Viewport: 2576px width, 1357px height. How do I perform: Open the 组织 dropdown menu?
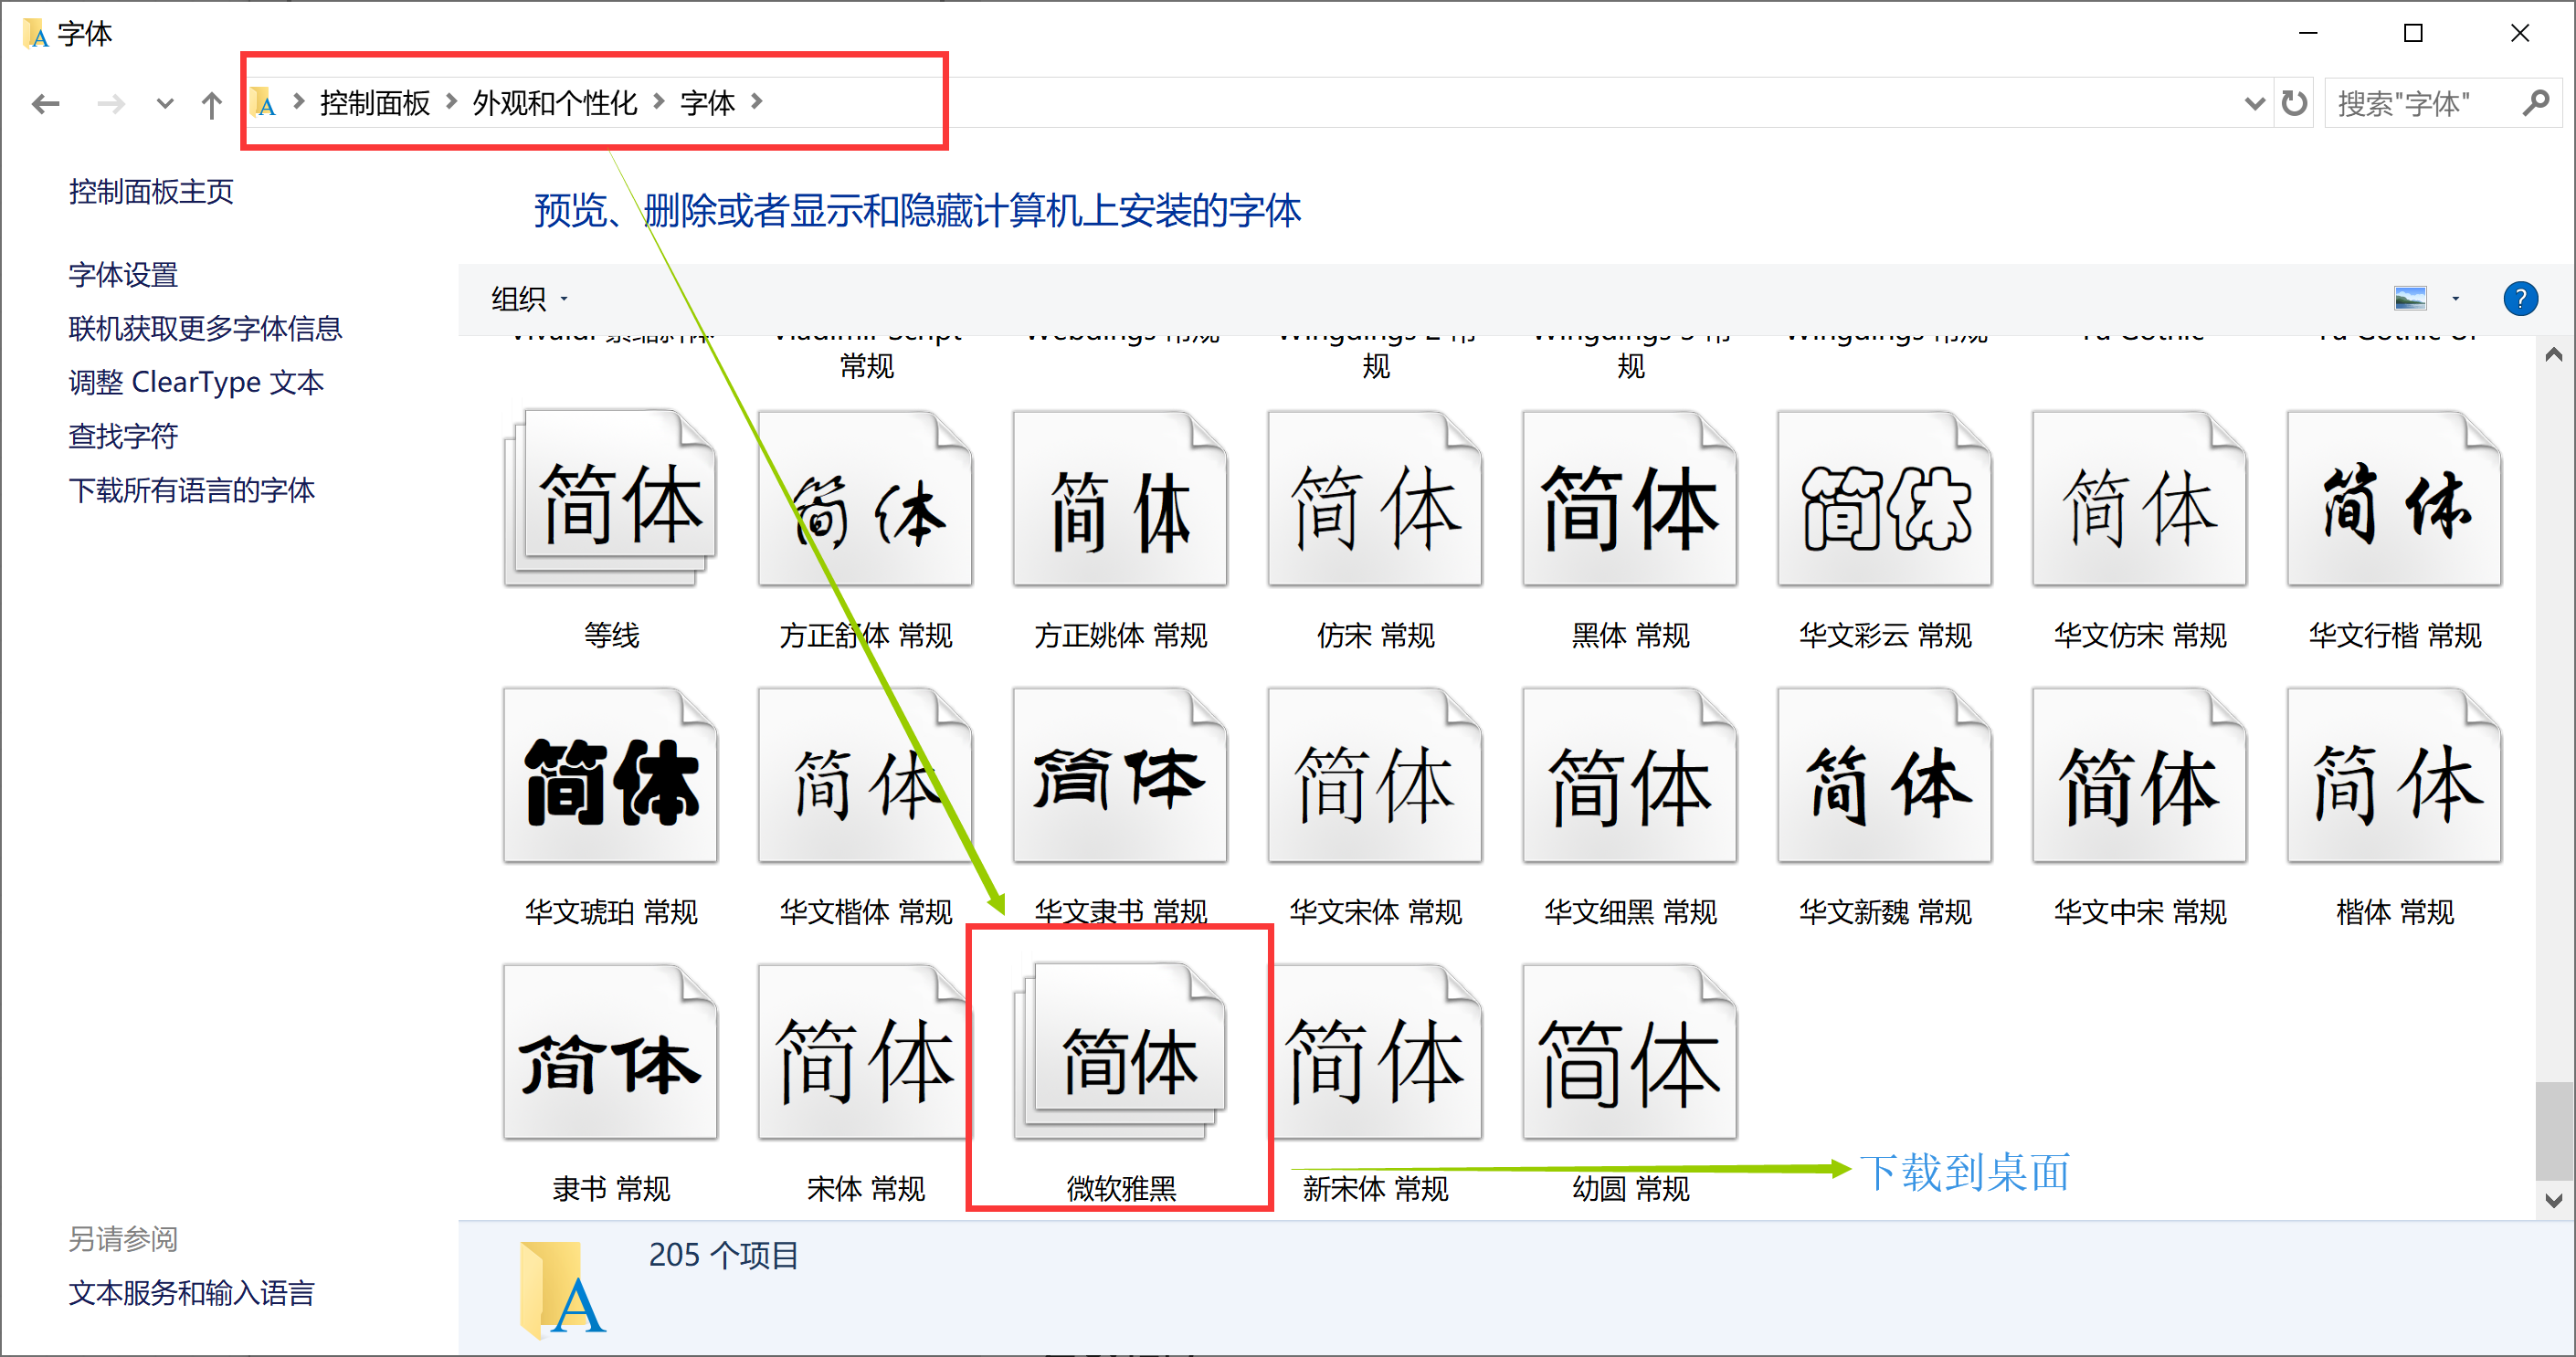click(x=527, y=298)
